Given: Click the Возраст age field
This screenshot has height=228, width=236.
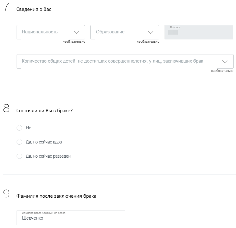Looking at the screenshot, I should coord(199,32).
